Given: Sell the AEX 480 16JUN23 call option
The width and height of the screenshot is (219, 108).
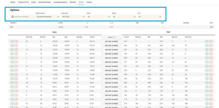Looking at the screenshot, I should click(x=16, y=50).
